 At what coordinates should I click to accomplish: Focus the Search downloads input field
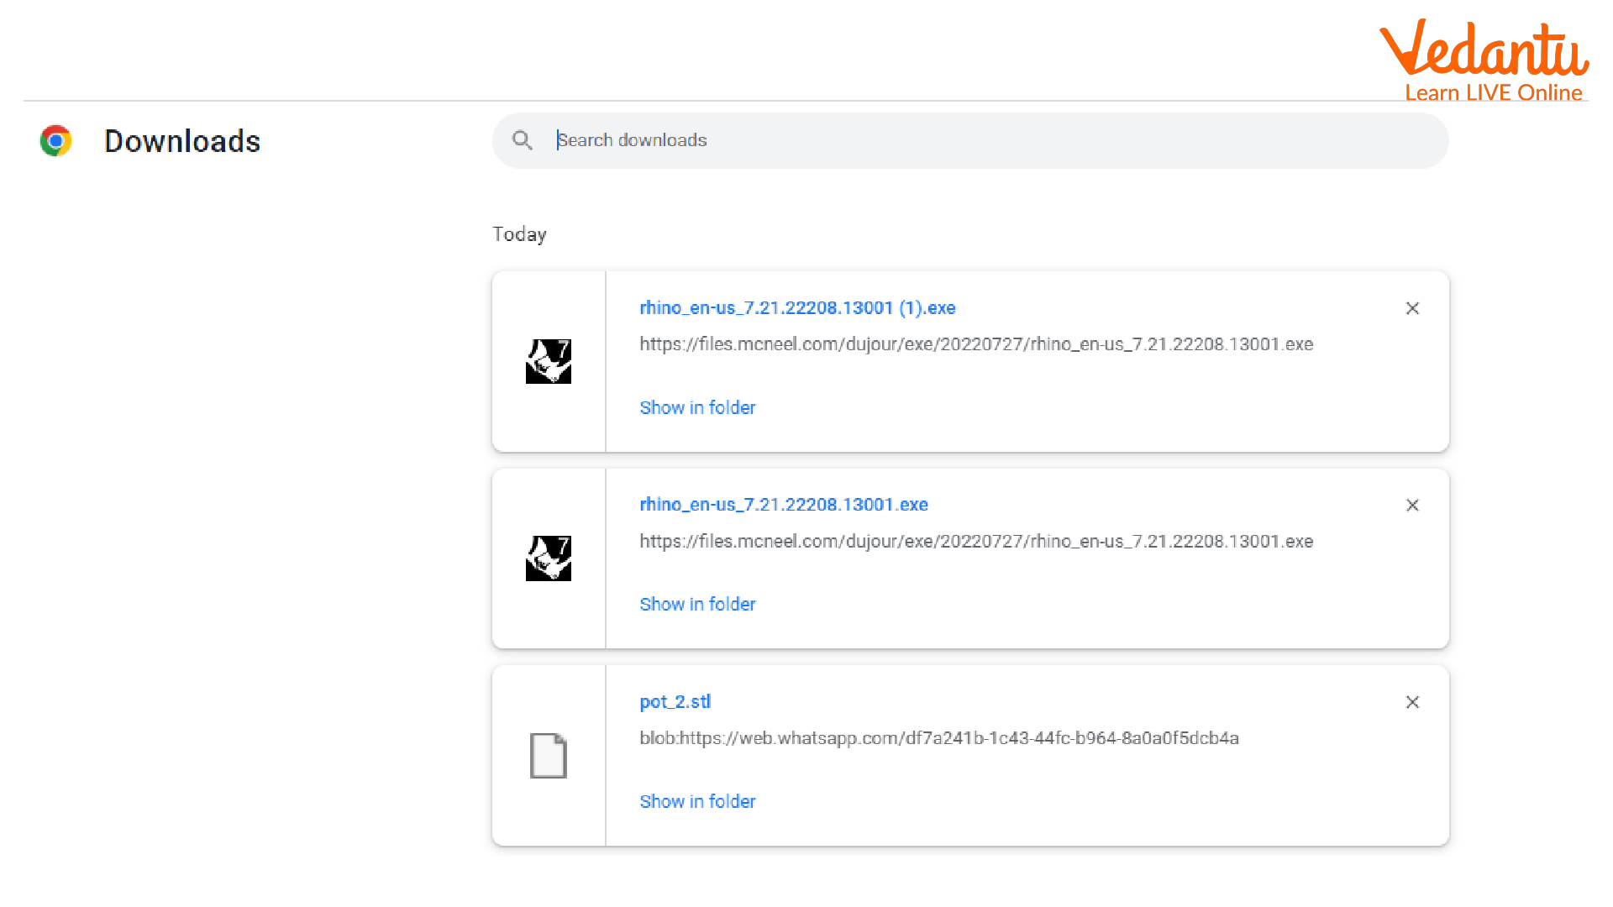pyautogui.click(x=991, y=140)
